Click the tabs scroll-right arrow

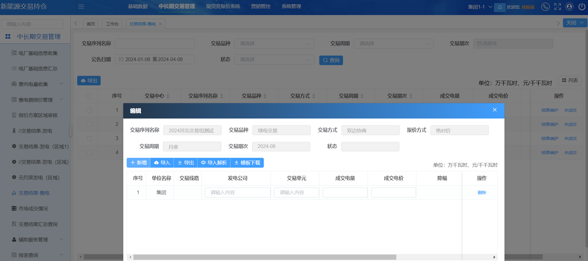558,23
